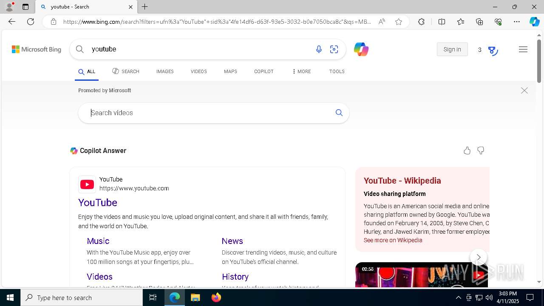Screen dimensions: 544x306
Task: Open the Windows Start menu
Action: (x=10, y=297)
